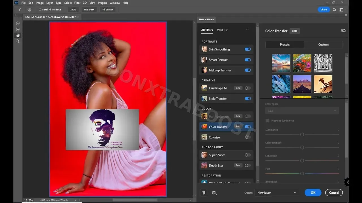The height and width of the screenshot is (203, 362).
Task: Select the Hand tool in the left toolbar
Action: tap(18, 35)
